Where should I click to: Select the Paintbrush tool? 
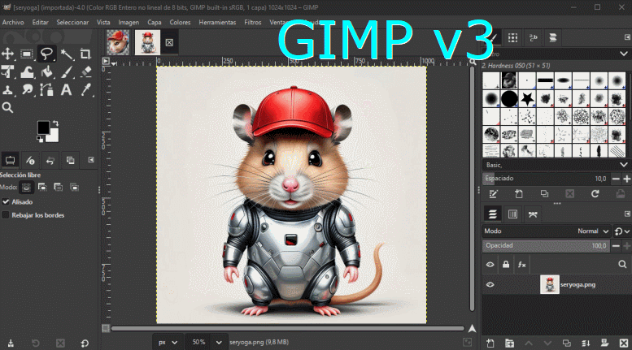click(x=66, y=71)
